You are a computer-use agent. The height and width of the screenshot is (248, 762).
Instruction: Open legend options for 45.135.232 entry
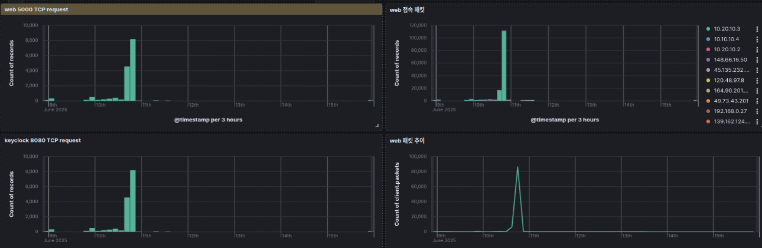pyautogui.click(x=757, y=70)
